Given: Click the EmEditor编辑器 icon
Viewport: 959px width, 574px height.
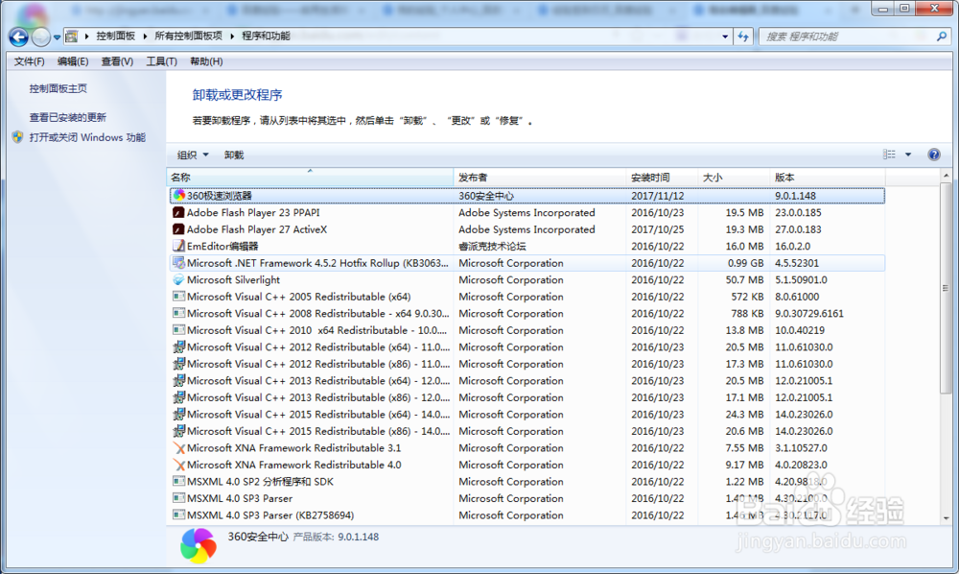Looking at the screenshot, I should click(178, 246).
